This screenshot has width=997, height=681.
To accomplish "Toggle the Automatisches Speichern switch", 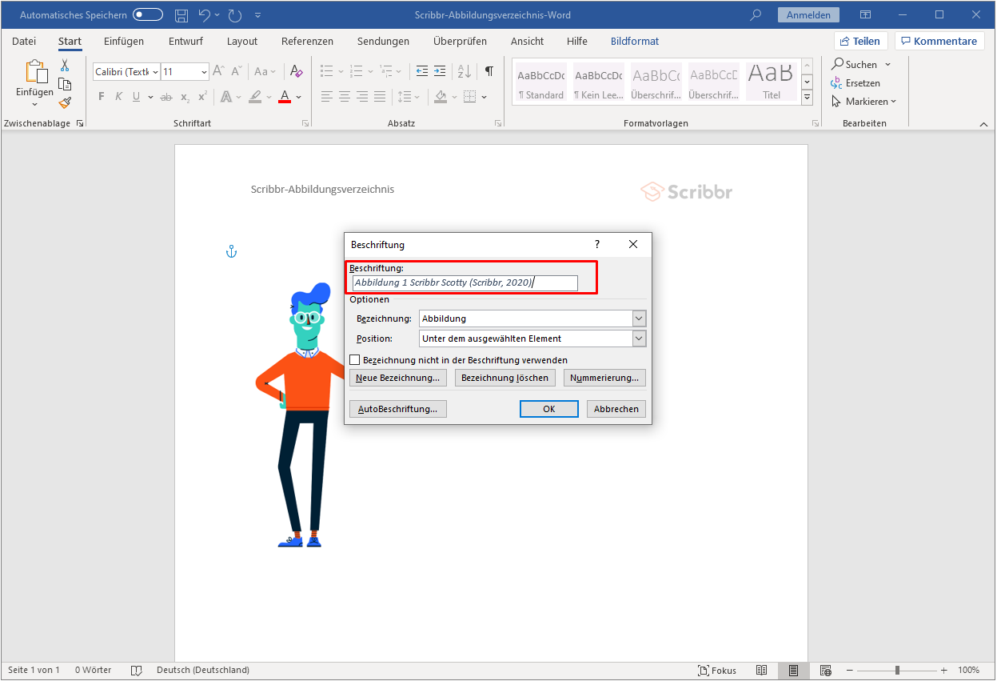I will tap(148, 15).
